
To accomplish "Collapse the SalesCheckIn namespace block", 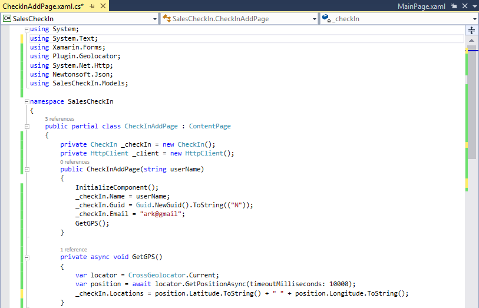I will (27, 102).
